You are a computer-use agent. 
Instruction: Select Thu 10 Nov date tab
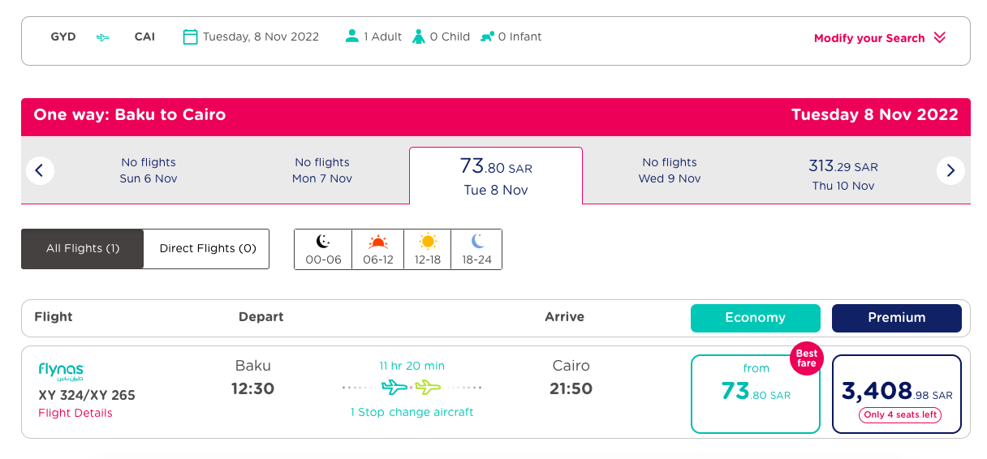pos(843,175)
